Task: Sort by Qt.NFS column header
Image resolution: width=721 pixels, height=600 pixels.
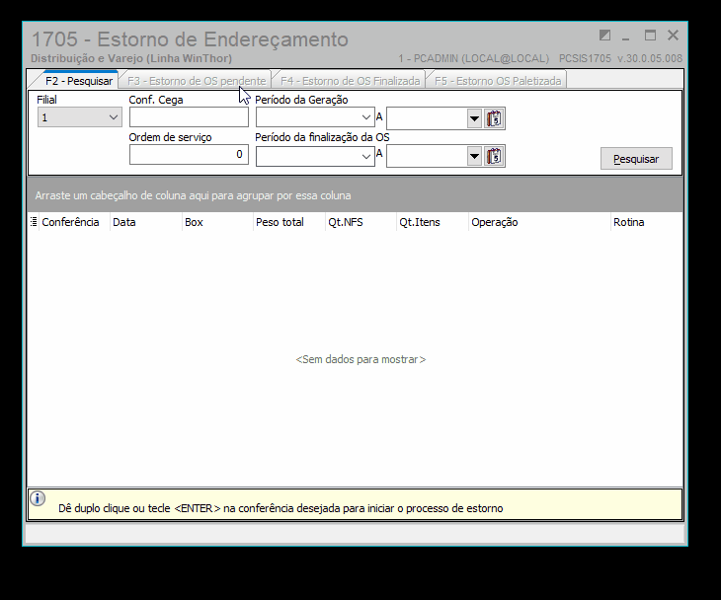Action: coord(360,222)
